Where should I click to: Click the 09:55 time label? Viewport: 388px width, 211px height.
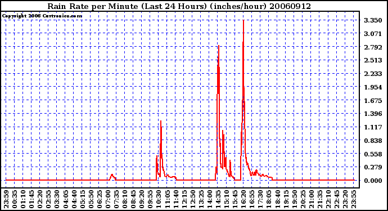pos(150,199)
